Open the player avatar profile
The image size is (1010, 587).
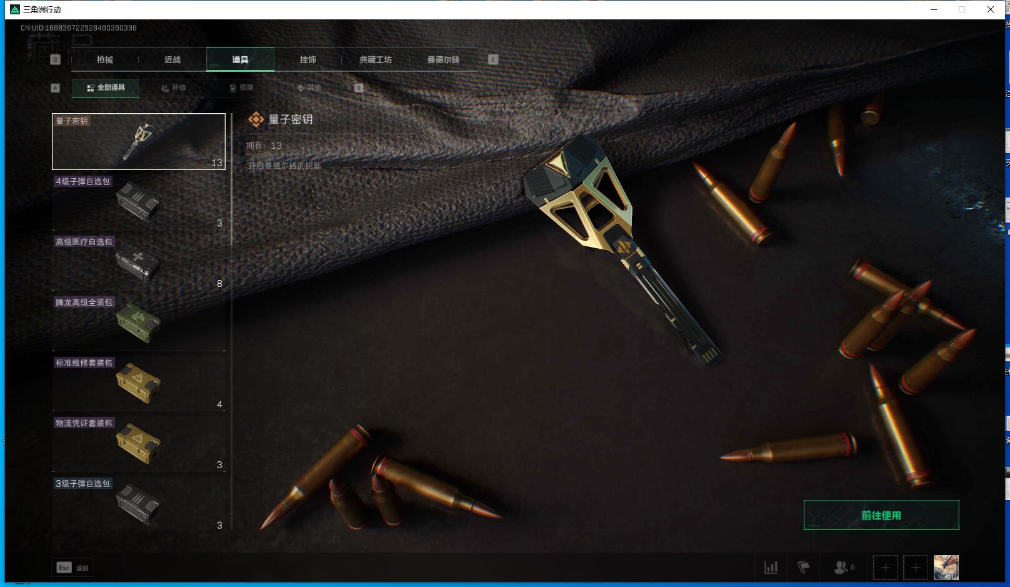(x=946, y=568)
